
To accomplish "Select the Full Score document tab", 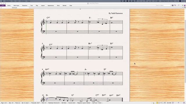I will click(x=15, y=8).
